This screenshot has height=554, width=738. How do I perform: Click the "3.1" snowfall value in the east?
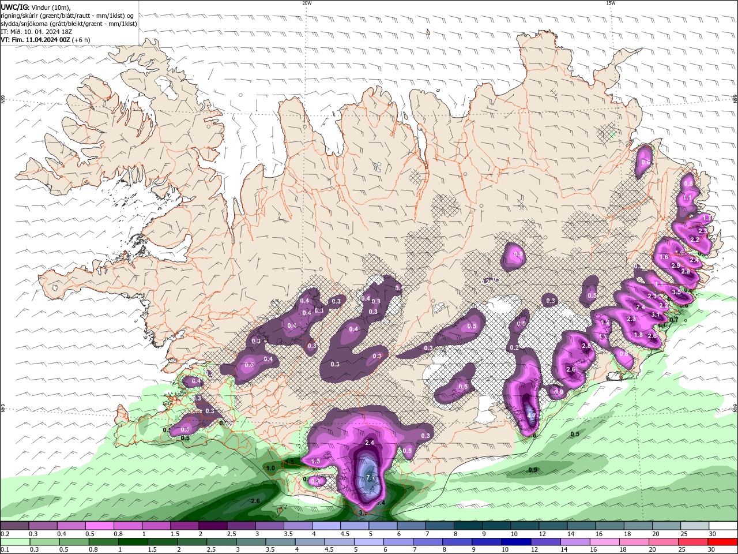point(656,315)
